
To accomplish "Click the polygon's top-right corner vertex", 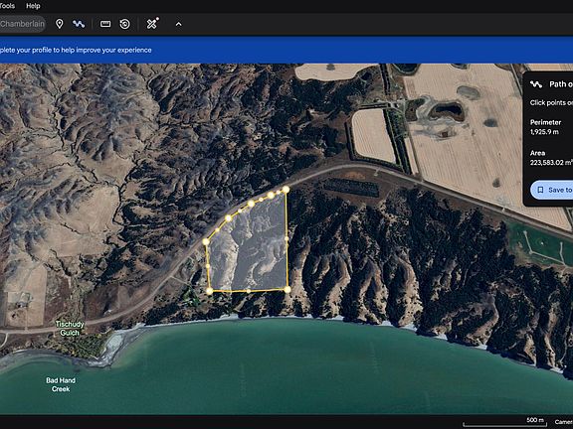I will (286, 190).
